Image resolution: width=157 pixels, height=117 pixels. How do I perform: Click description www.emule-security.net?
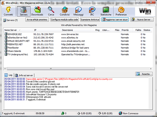coord(73,41)
